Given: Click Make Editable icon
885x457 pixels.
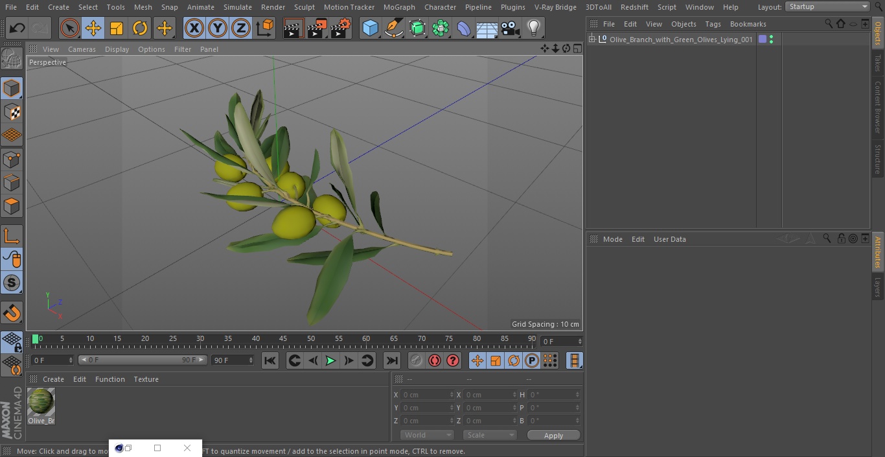Looking at the screenshot, I should 12,60.
